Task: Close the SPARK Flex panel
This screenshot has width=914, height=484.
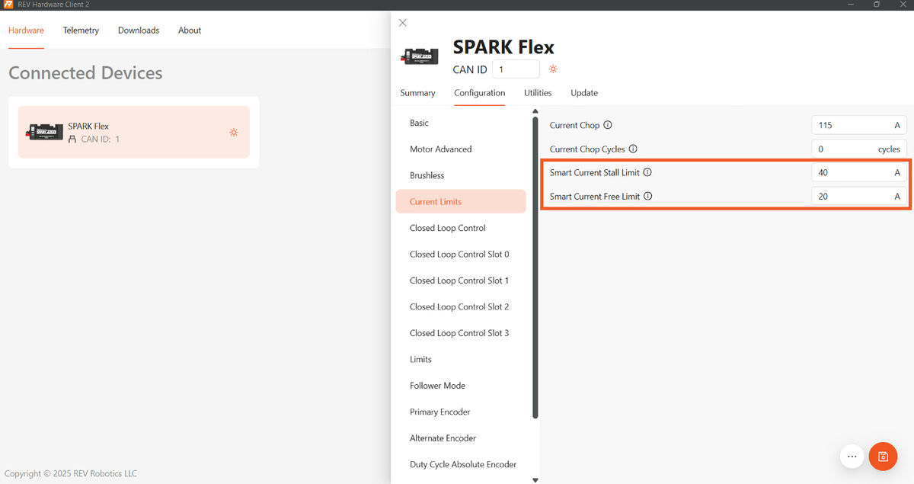Action: [x=403, y=23]
